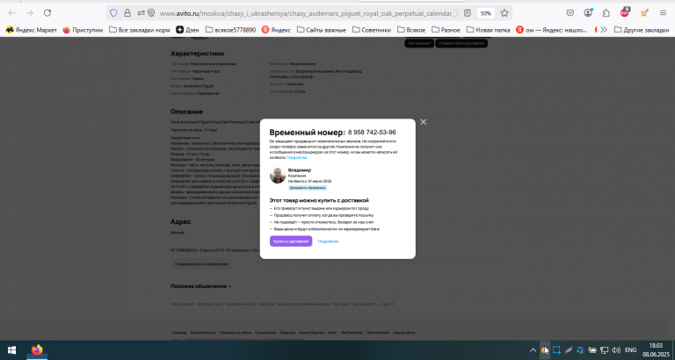Screen dimensions: 675x360
Task: Click the seller name 'Владимир'
Action: (300, 170)
